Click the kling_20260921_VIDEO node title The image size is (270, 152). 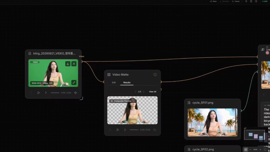pos(54,53)
